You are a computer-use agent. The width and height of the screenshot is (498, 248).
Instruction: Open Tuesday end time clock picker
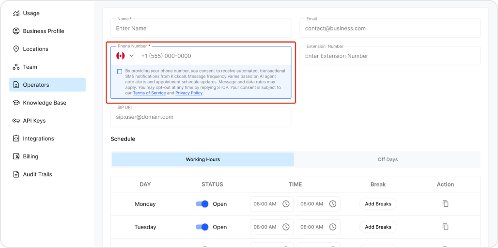click(x=332, y=227)
